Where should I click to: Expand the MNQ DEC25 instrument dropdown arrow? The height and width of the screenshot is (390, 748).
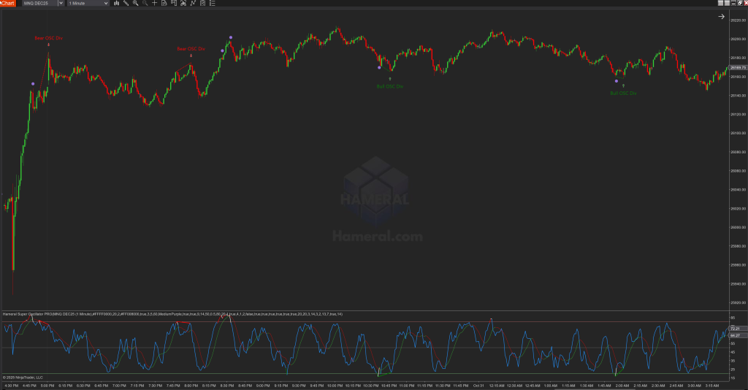tap(61, 3)
